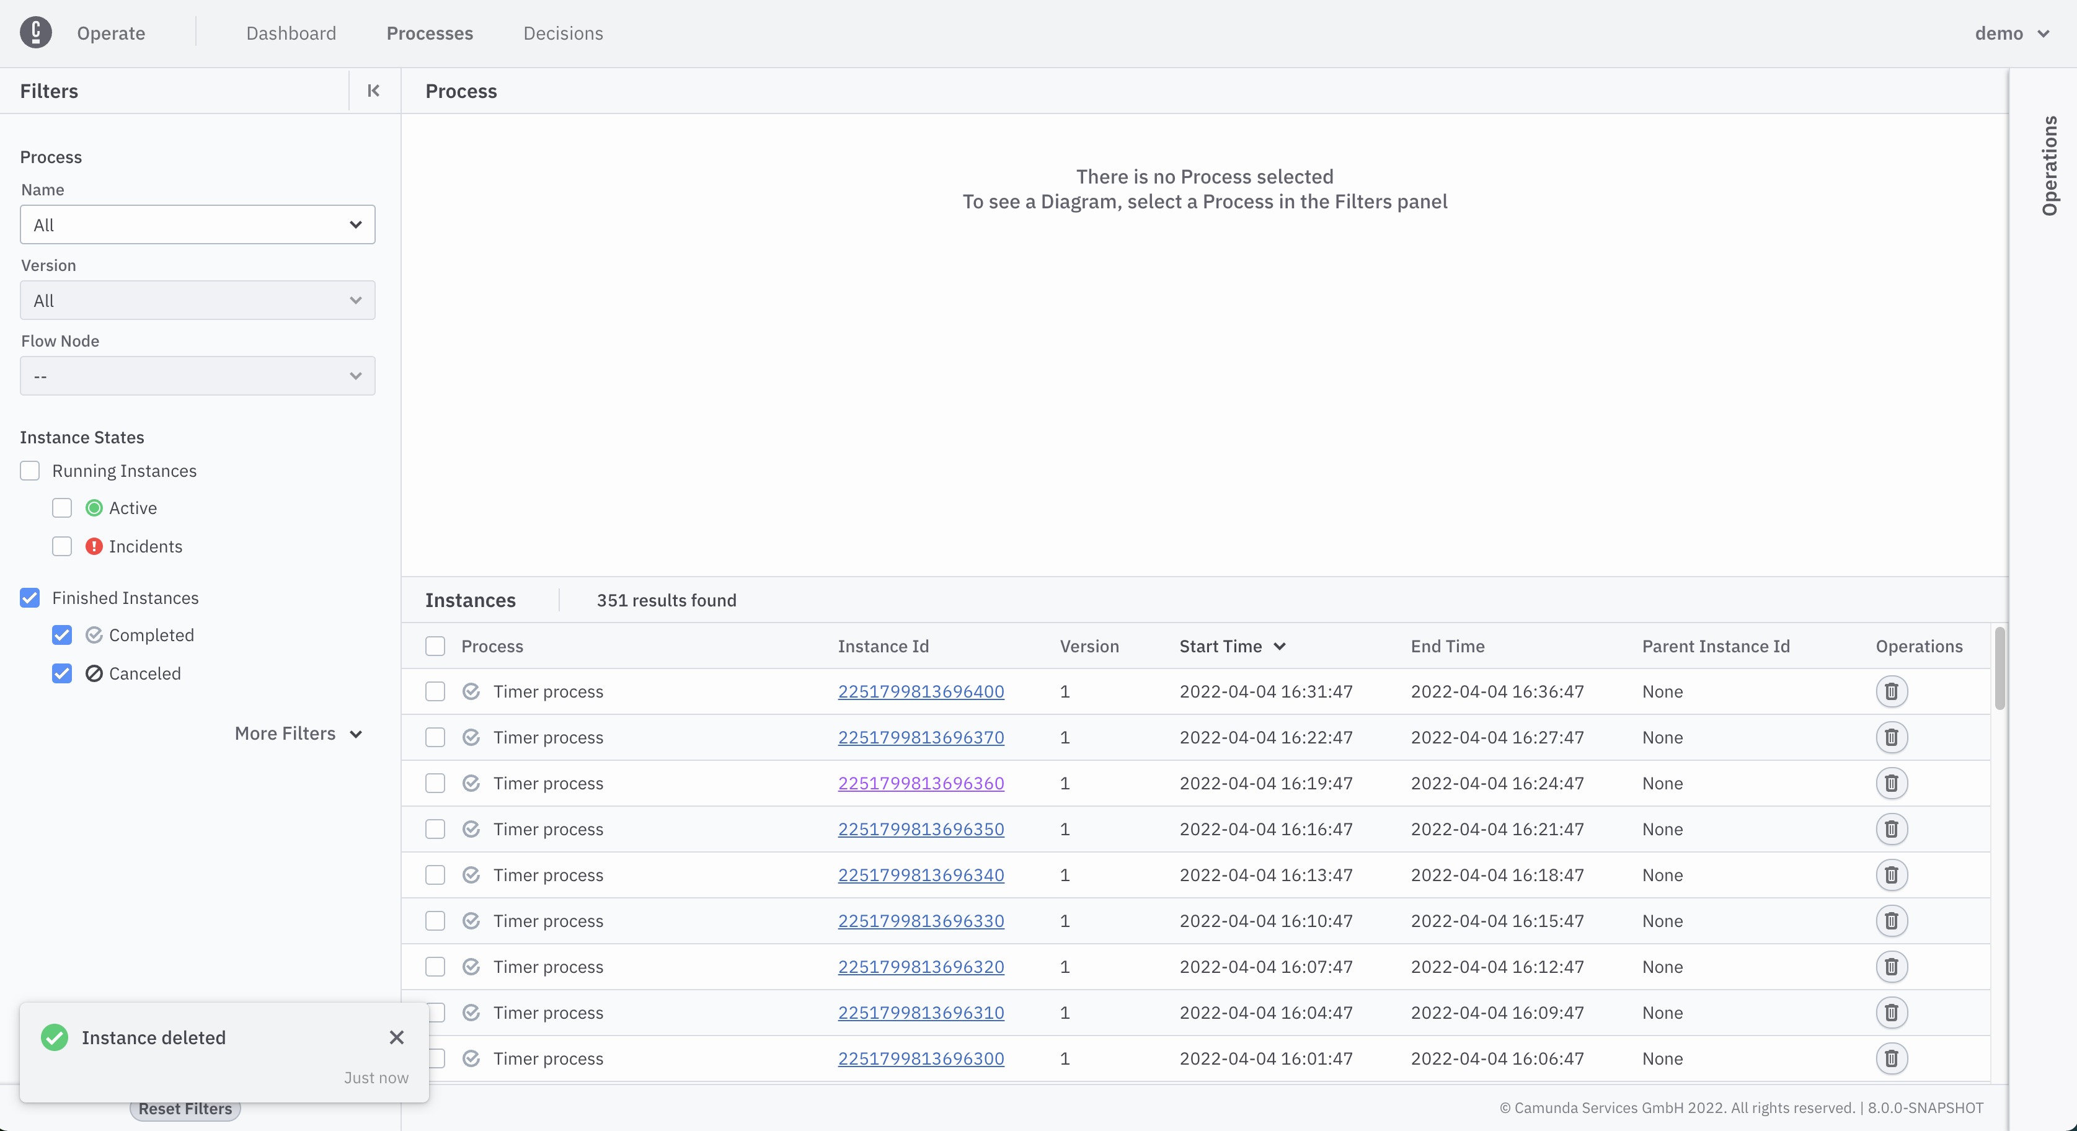Enable Running Instances checkbox

coord(30,471)
